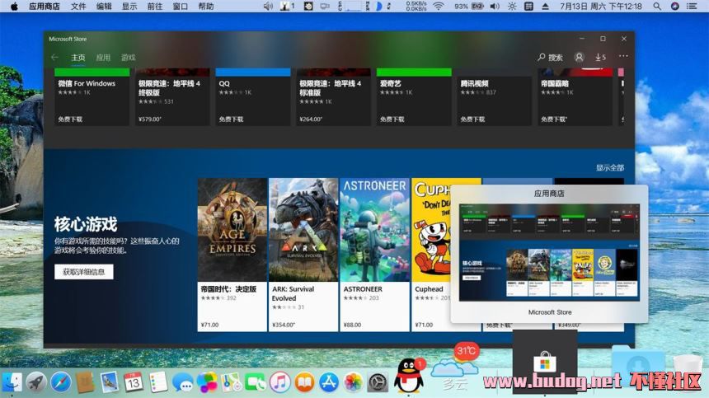Open the 编辑 menu
This screenshot has width=709, height=398.
tap(104, 7)
